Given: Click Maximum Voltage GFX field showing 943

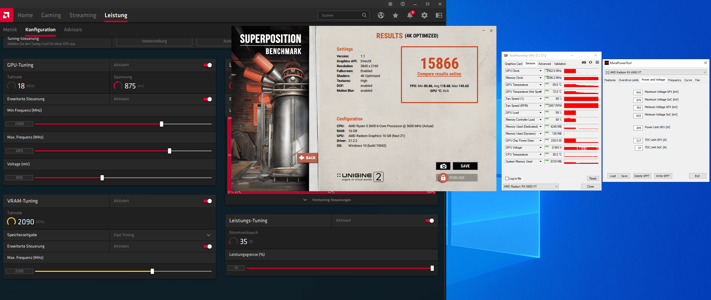Looking at the screenshot, I should [x=638, y=93].
